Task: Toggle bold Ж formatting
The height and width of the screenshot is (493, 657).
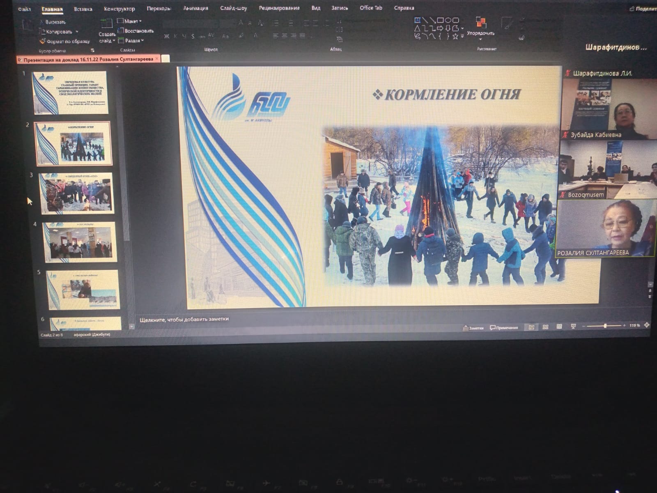Action: pyautogui.click(x=166, y=36)
